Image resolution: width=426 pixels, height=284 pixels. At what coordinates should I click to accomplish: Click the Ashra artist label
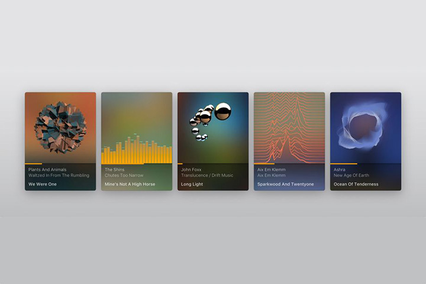(340, 170)
